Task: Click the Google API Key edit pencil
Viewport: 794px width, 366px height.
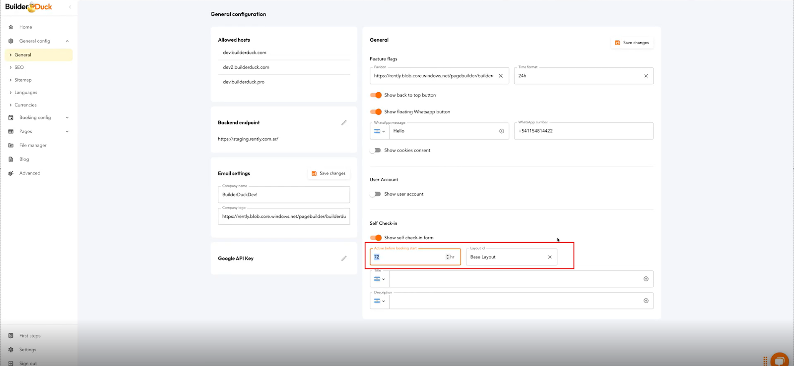Action: pos(343,259)
